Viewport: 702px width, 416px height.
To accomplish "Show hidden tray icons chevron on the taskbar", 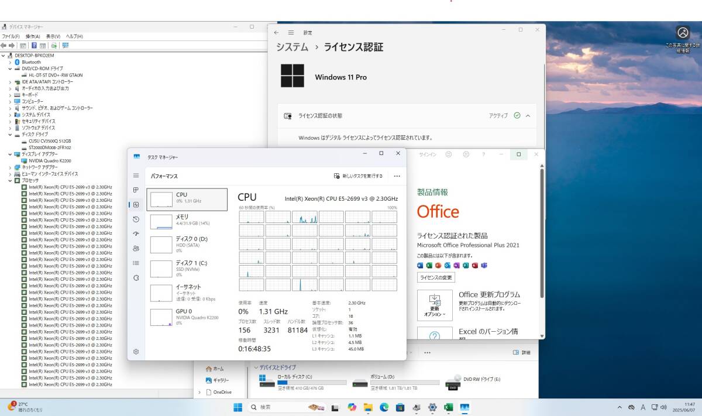I will pos(620,407).
